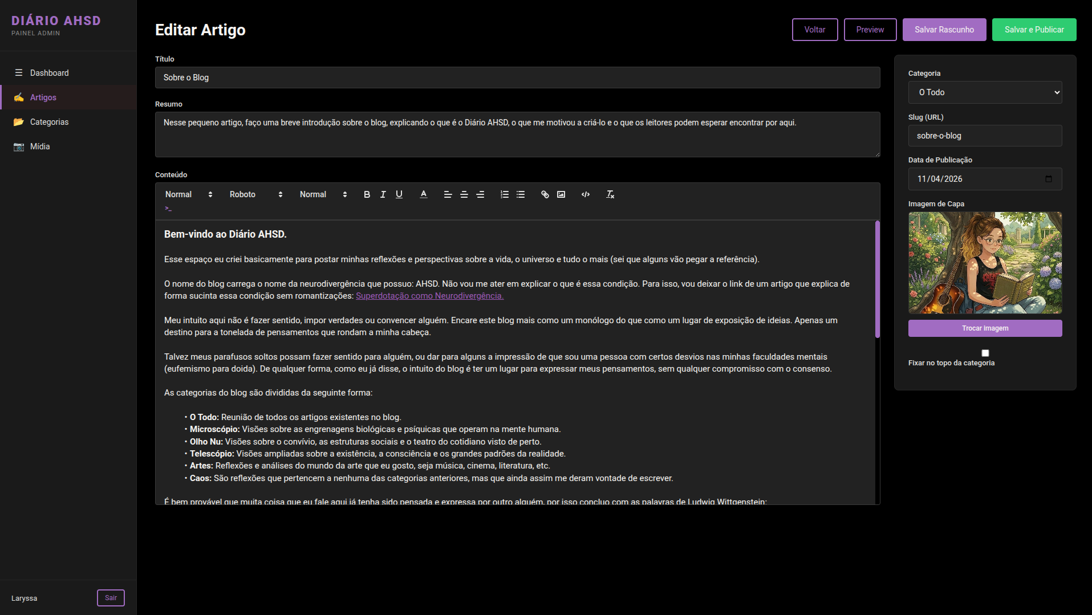
Task: Click the Slug URL input field
Action: pyautogui.click(x=985, y=136)
